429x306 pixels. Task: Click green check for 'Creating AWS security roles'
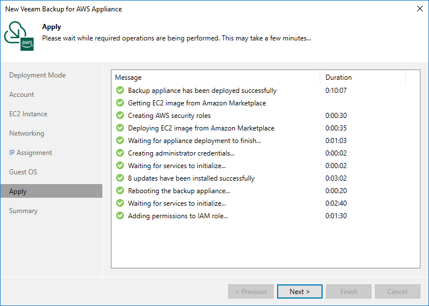[x=120, y=116]
